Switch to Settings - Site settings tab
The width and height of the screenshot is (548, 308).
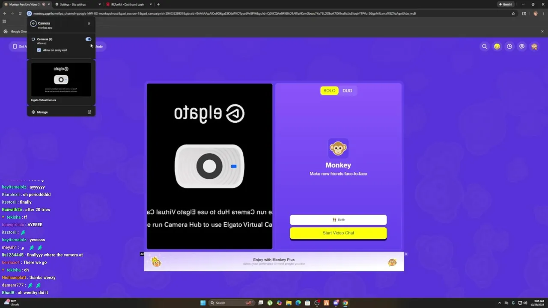78,4
